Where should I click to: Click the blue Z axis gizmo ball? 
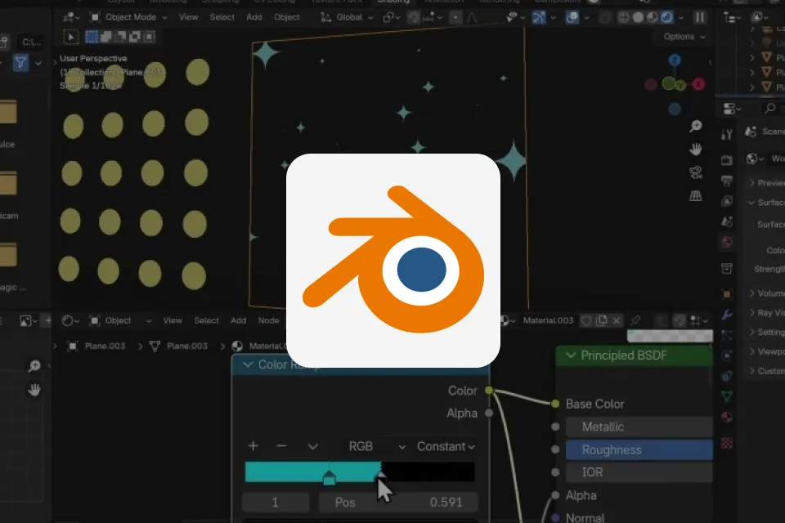(x=675, y=60)
